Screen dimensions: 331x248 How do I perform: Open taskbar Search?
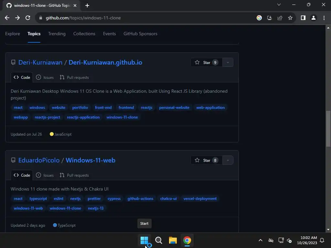[x=158, y=240]
